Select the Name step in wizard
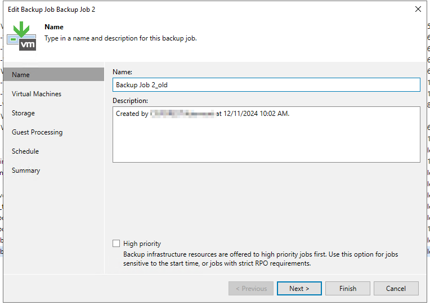 [x=54, y=75]
